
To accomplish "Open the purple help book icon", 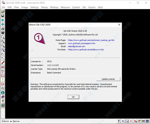I will 3,97.
